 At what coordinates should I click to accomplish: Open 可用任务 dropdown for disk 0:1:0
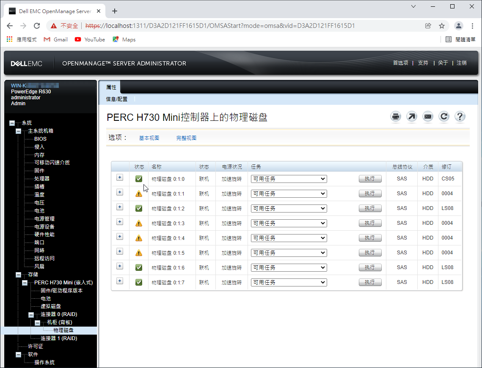click(x=289, y=179)
